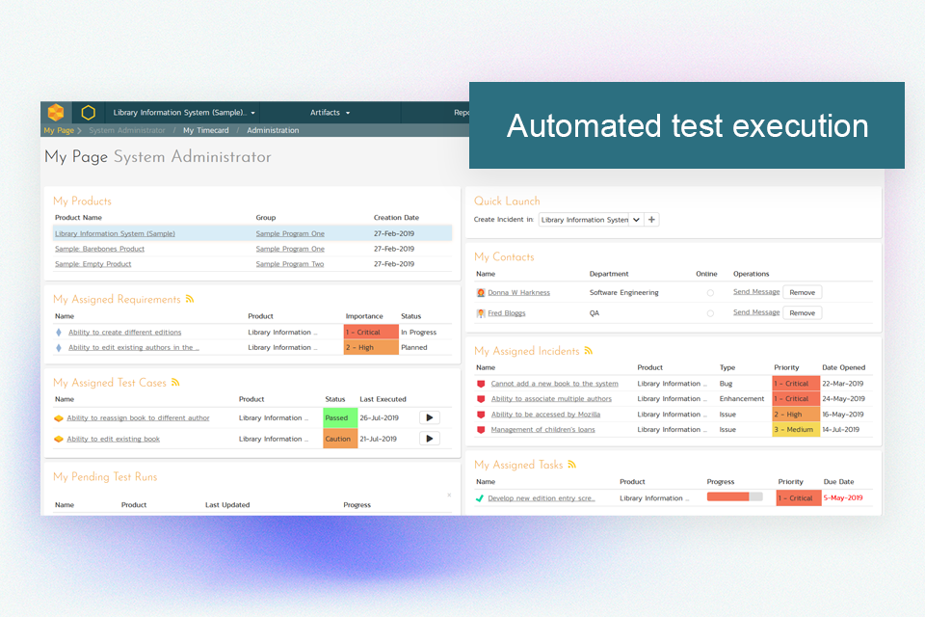The image size is (925, 617).
Task: Open System Administrator breadcrumb item
Action: [127, 130]
